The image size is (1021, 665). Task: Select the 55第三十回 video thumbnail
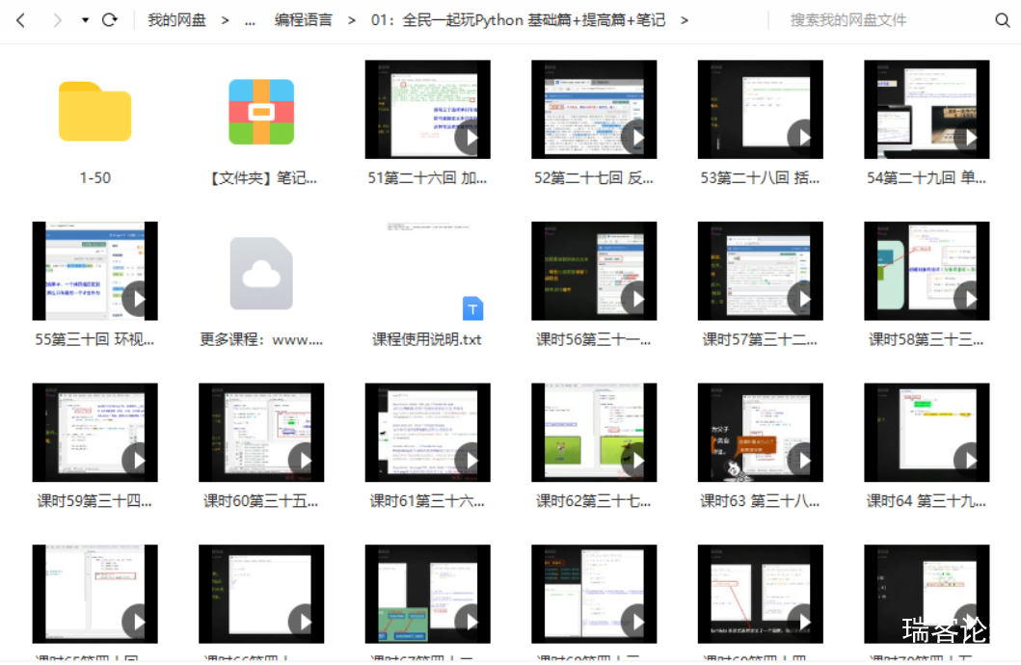pyautogui.click(x=94, y=271)
